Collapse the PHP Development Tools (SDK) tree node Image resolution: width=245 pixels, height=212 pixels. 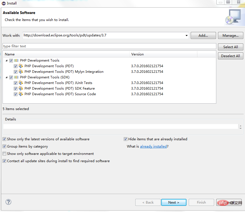6,77
